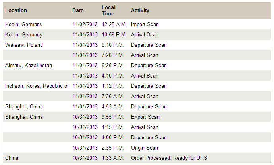Click the Activity column header
274x165 pixels.
point(140,11)
